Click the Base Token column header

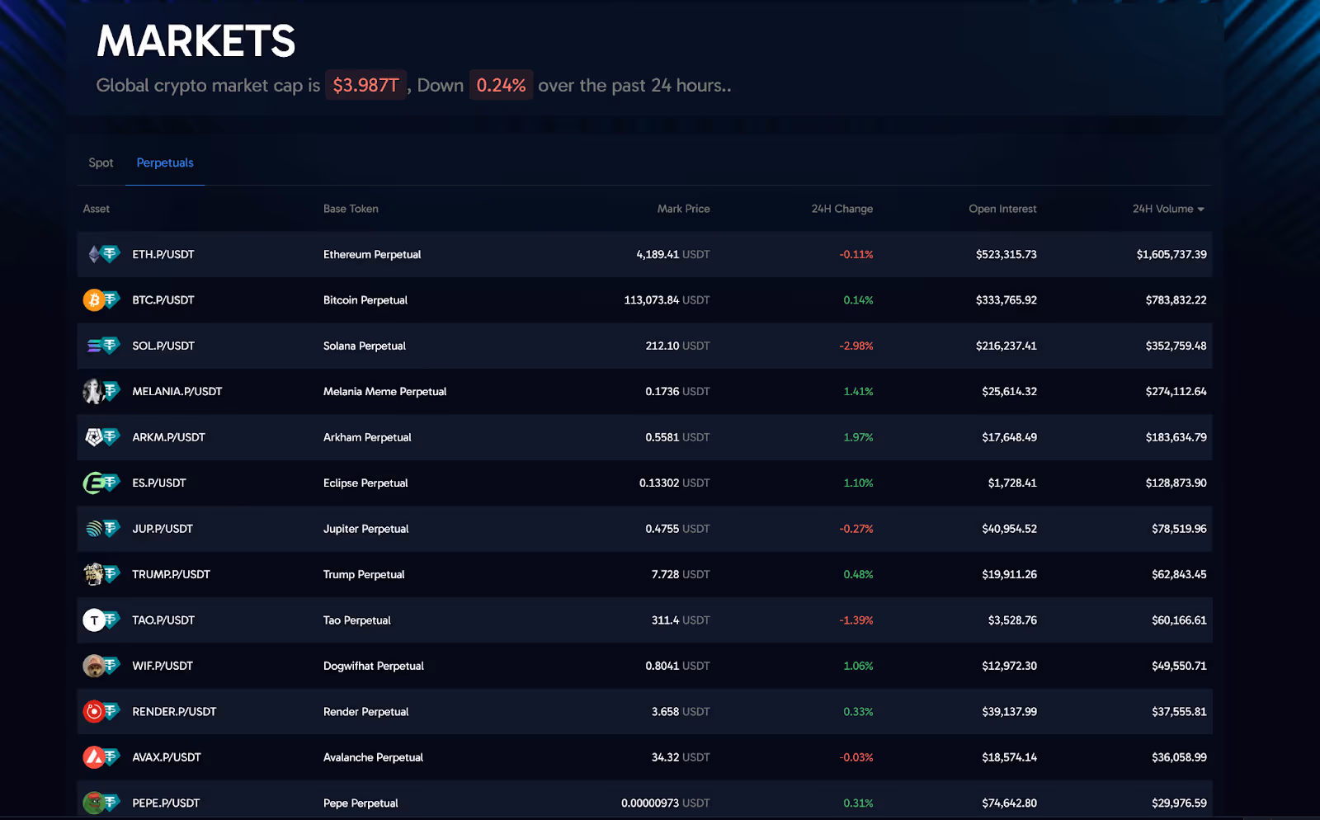(x=351, y=209)
